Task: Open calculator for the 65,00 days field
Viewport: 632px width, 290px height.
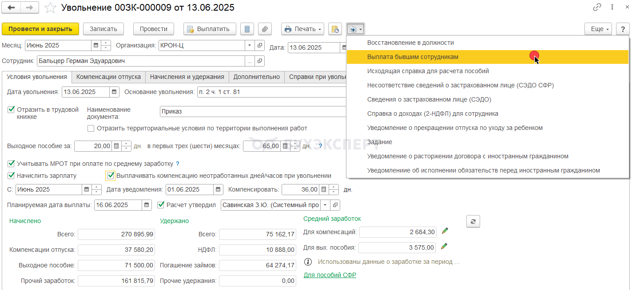Action: pyautogui.click(x=285, y=146)
